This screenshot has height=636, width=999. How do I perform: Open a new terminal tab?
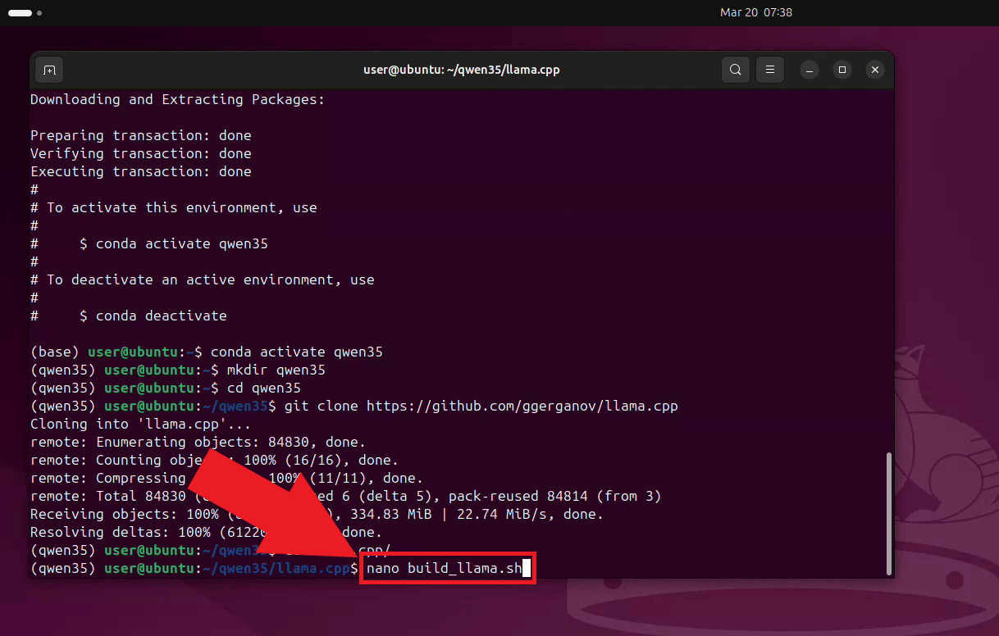[48, 70]
